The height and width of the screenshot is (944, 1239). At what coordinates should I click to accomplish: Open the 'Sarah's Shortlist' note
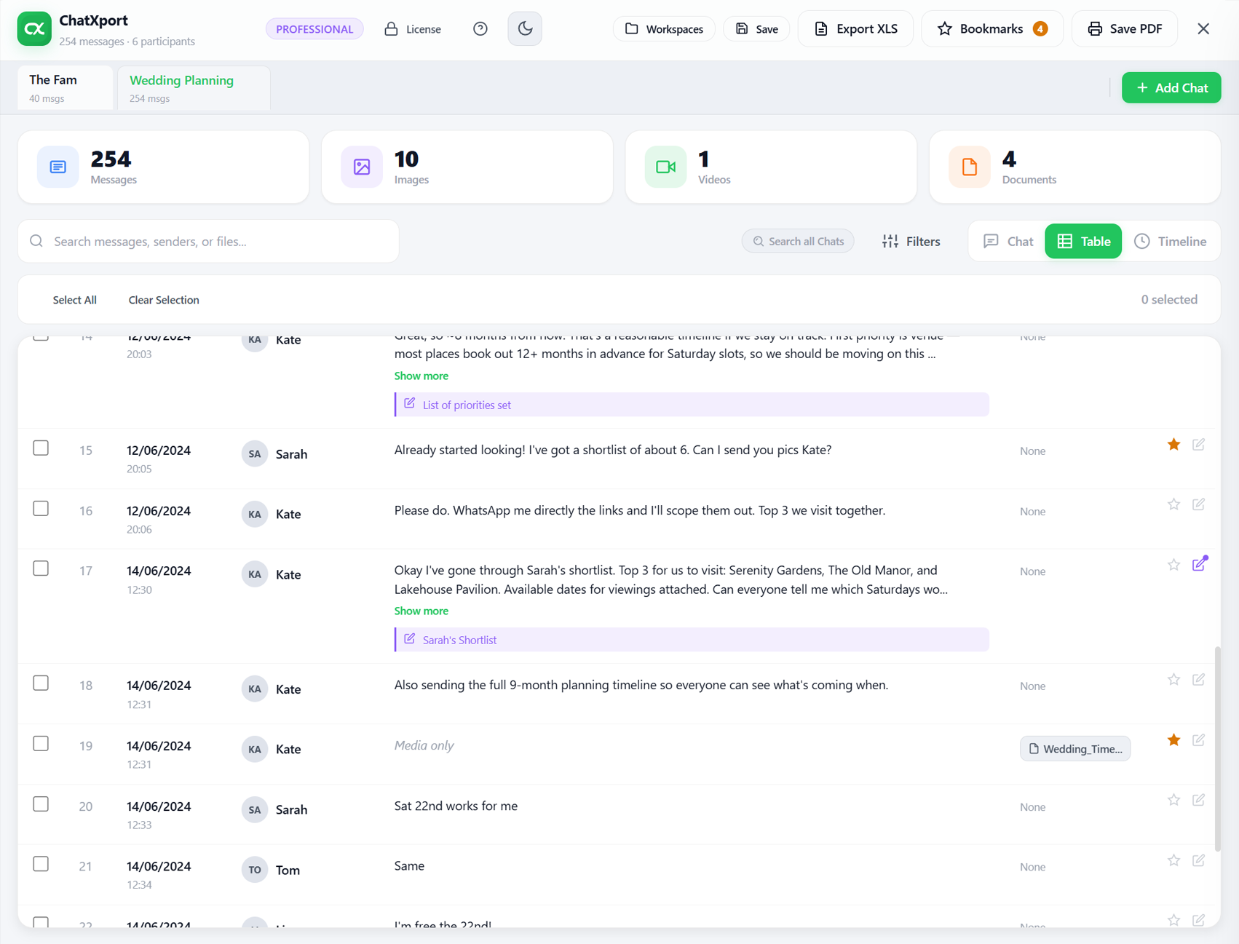[692, 640]
